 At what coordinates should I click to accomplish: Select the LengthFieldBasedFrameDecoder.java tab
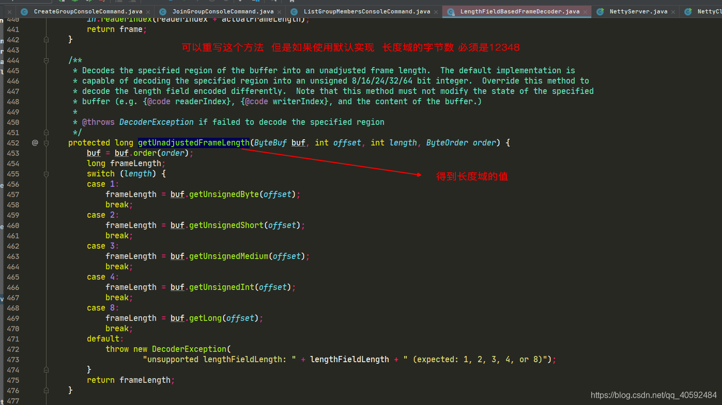[x=520, y=11]
